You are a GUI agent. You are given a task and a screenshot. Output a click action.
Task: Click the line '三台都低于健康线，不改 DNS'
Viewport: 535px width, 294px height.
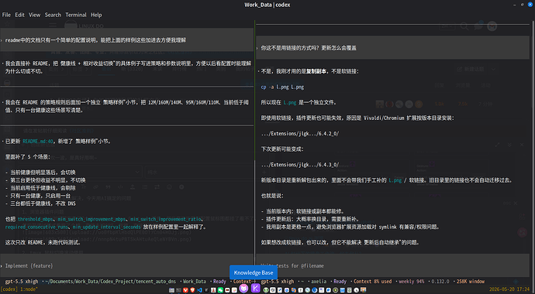click(40, 203)
